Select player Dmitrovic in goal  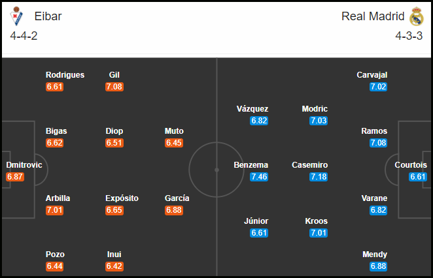coord(24,164)
